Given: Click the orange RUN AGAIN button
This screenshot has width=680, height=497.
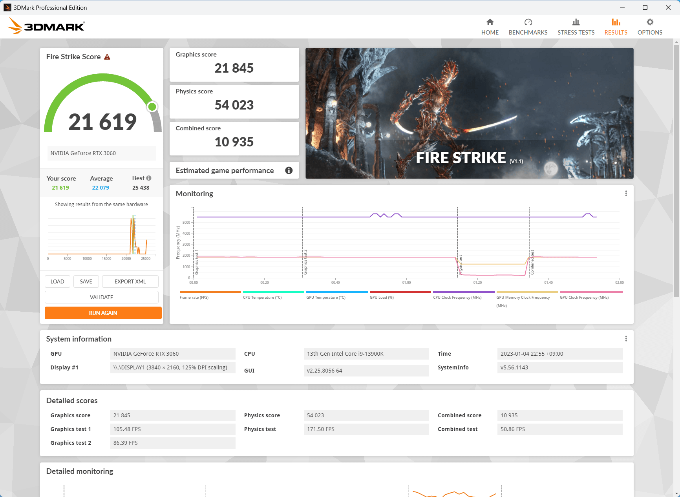Looking at the screenshot, I should point(103,313).
